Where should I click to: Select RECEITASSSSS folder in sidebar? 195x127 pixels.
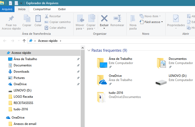[x=23, y=103]
